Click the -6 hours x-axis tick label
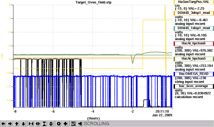 53,111
